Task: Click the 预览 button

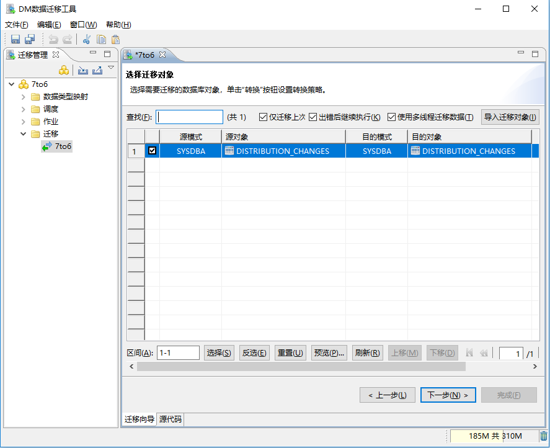Action: (329, 352)
